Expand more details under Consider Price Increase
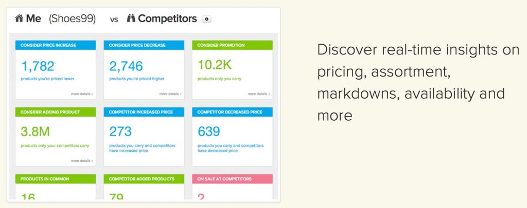This screenshot has height=208, width=527. (x=82, y=94)
